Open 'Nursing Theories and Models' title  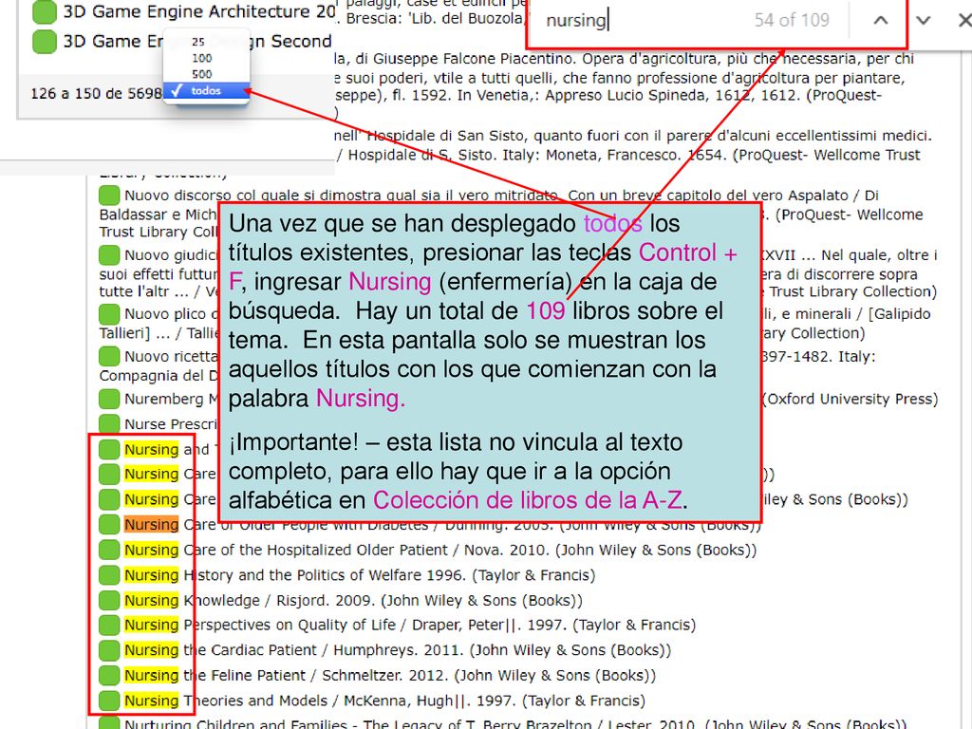click(x=384, y=701)
